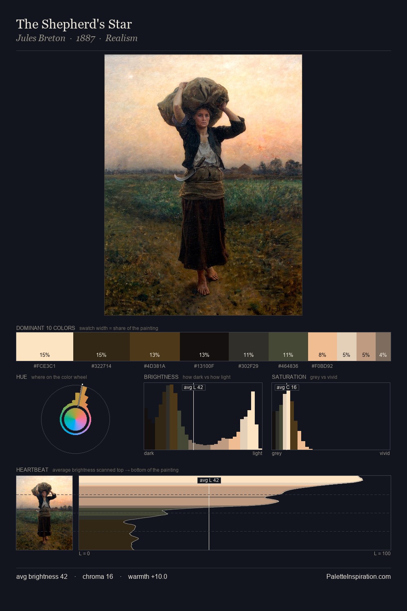
Task: Click the hue color wheel
Action: click(x=75, y=419)
